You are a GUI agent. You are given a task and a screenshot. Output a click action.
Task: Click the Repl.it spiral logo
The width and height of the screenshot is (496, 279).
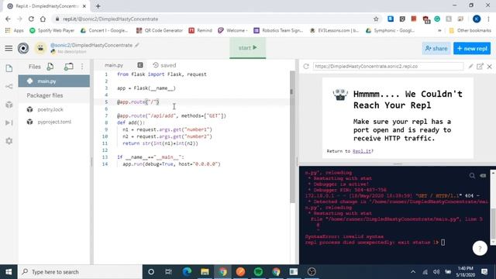tap(23, 48)
